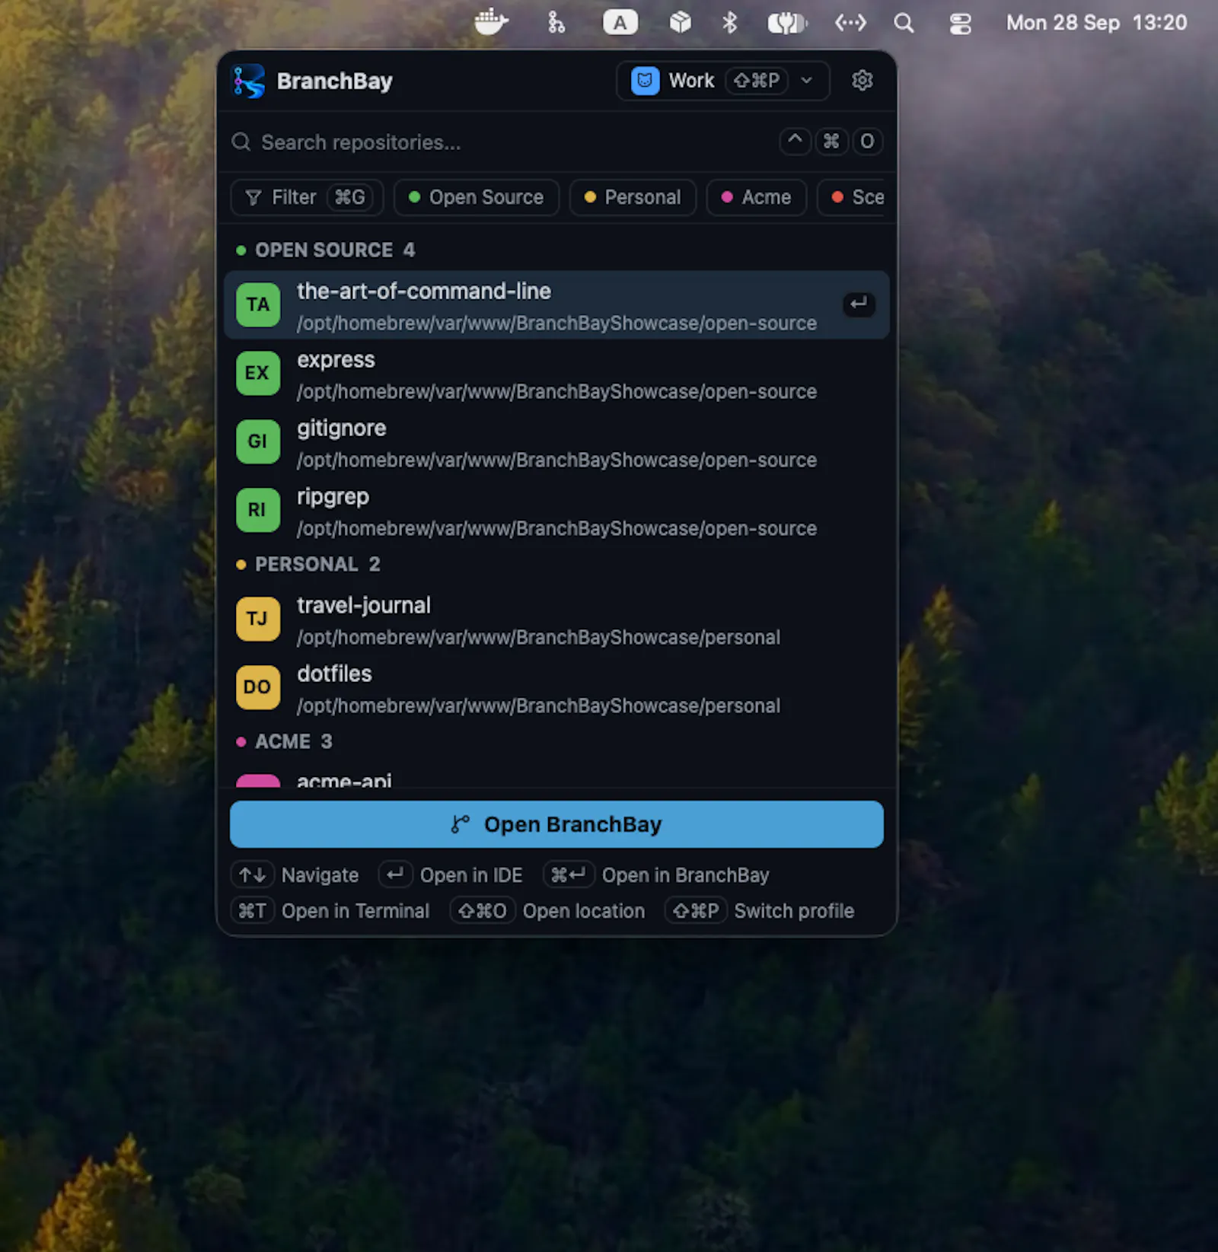This screenshot has width=1218, height=1252.
Task: Collapse the OPEN SOURCE group header
Action: (x=326, y=250)
